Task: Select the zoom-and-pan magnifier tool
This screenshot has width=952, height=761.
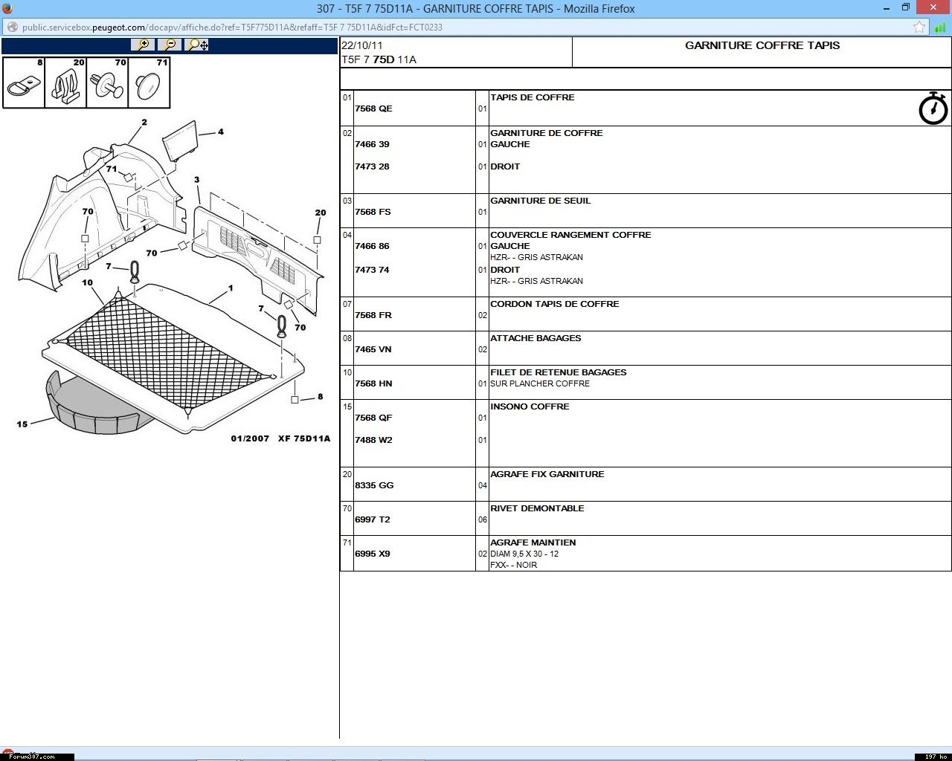Action: [x=197, y=45]
